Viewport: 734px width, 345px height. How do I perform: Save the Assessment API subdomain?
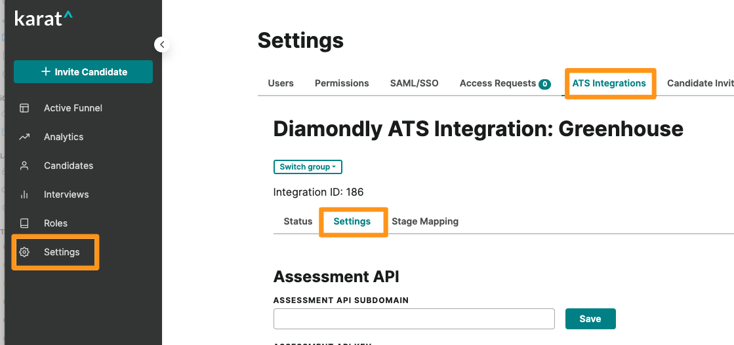590,319
